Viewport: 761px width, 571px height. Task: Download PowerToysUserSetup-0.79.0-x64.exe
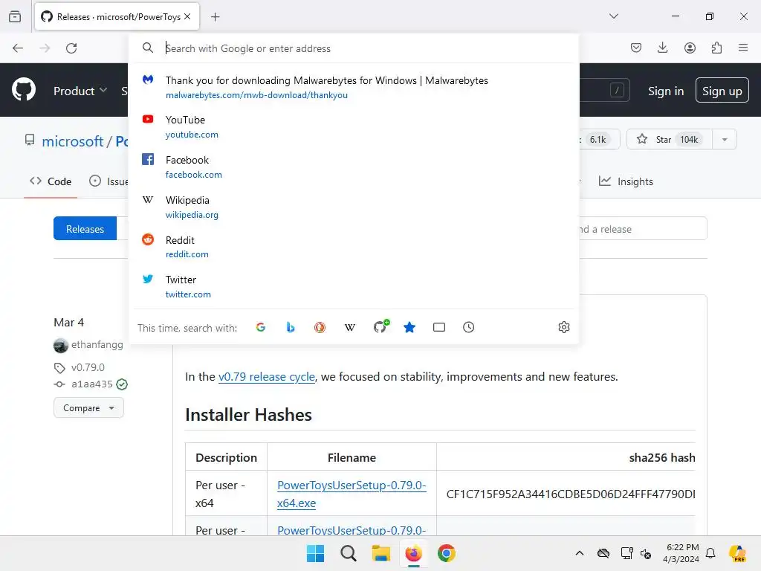(352, 494)
